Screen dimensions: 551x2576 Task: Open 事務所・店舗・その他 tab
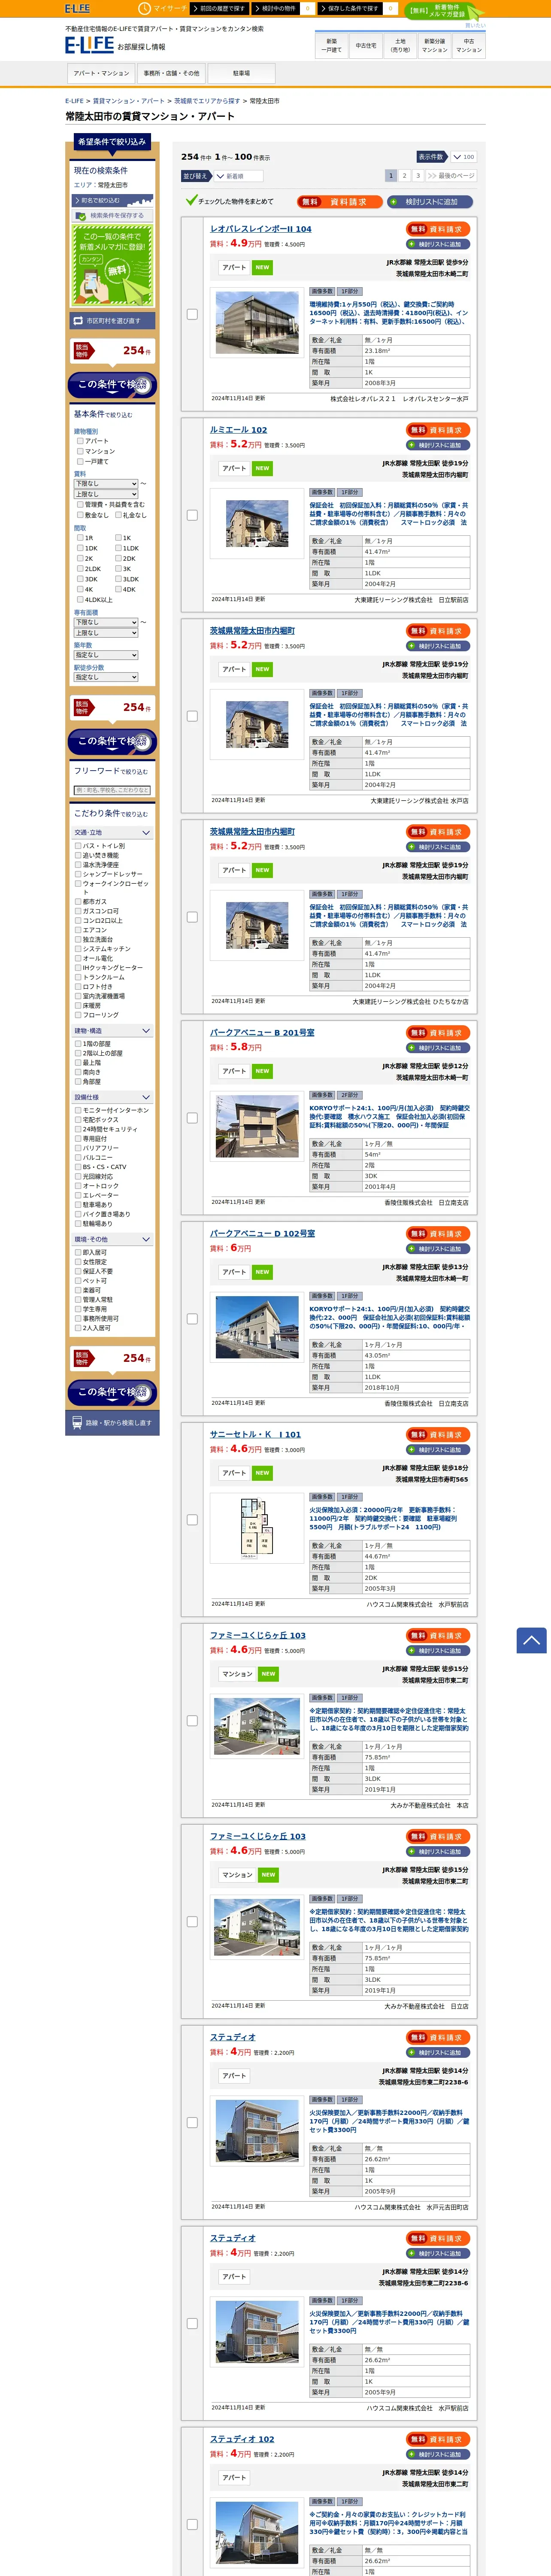coord(171,73)
